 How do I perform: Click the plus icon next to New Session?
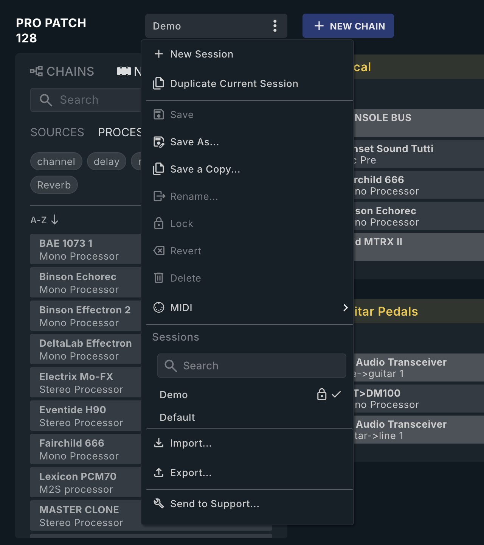click(159, 54)
